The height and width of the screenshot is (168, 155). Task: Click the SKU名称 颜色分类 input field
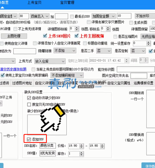click(48, 146)
